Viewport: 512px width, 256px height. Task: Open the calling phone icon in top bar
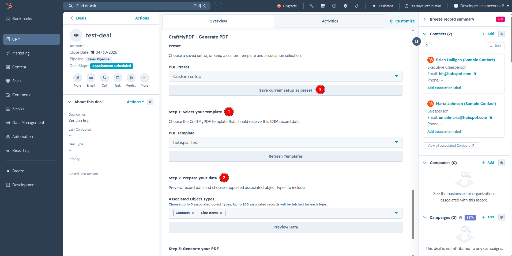pos(312,6)
